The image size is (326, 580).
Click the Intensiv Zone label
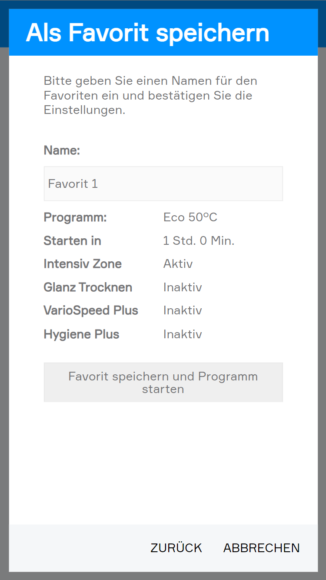(x=83, y=264)
